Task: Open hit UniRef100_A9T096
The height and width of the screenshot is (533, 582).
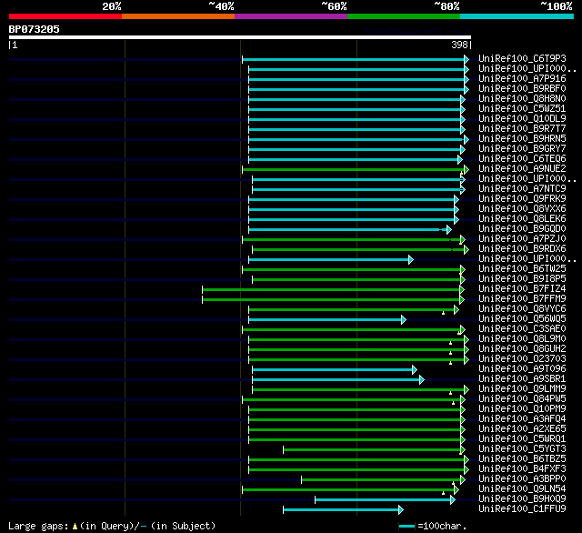Action: (x=522, y=369)
